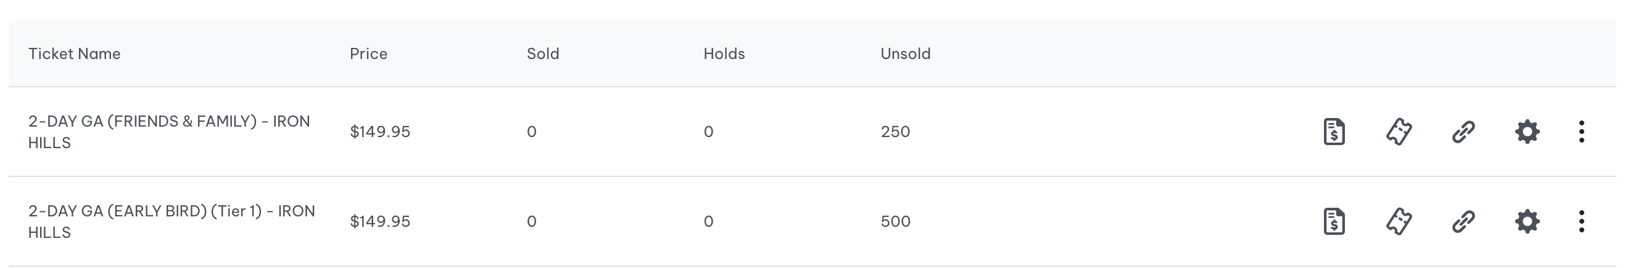Sort by Ticket Name column header
This screenshot has width=1625, height=268.
pyautogui.click(x=75, y=54)
